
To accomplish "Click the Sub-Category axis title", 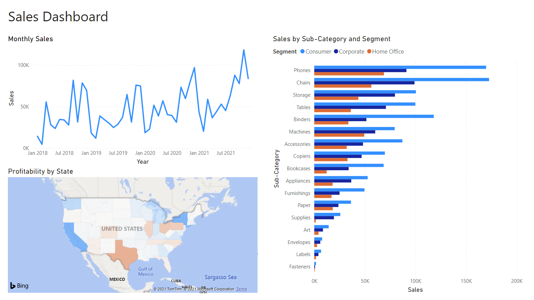I will click(x=276, y=169).
